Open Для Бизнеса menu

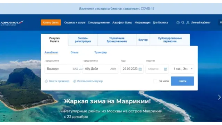pyautogui.click(x=160, y=23)
